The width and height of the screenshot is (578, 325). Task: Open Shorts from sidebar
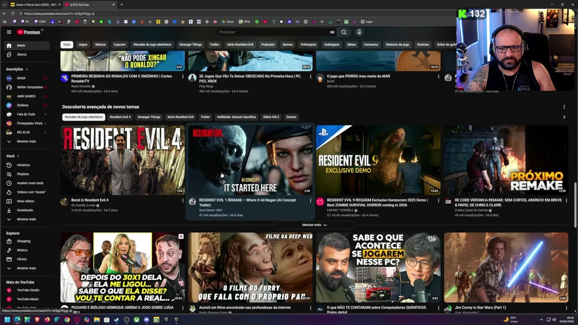pyautogui.click(x=27, y=54)
